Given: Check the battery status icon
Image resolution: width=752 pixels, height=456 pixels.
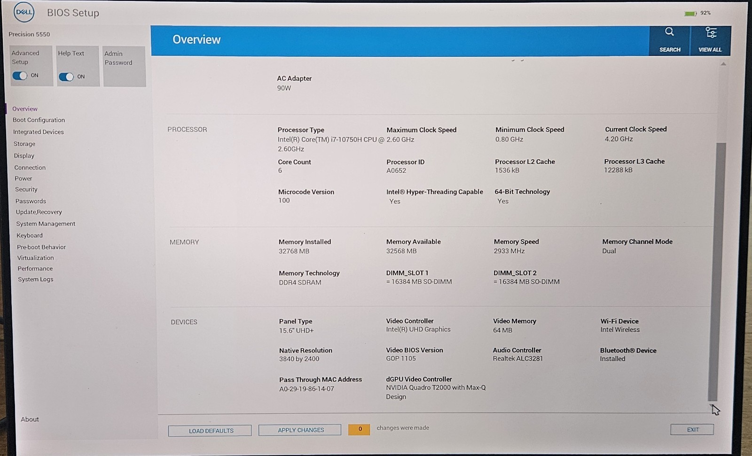Looking at the screenshot, I should coord(690,13).
